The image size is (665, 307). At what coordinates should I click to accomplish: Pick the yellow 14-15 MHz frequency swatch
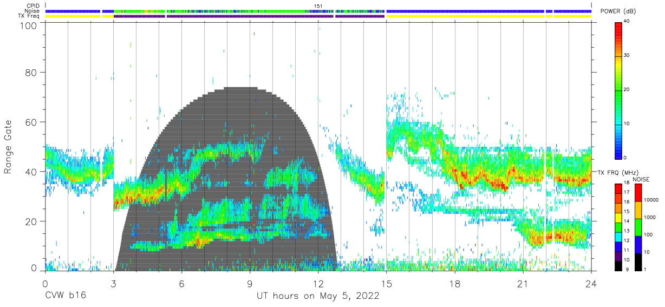point(618,217)
